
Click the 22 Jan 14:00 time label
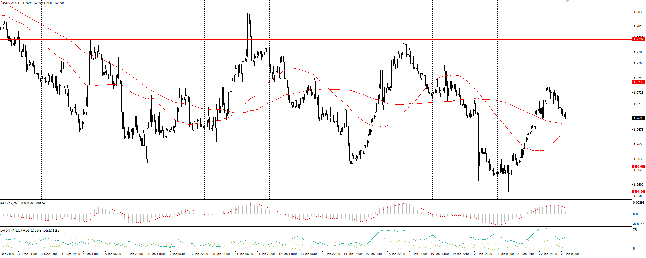pos(548,254)
